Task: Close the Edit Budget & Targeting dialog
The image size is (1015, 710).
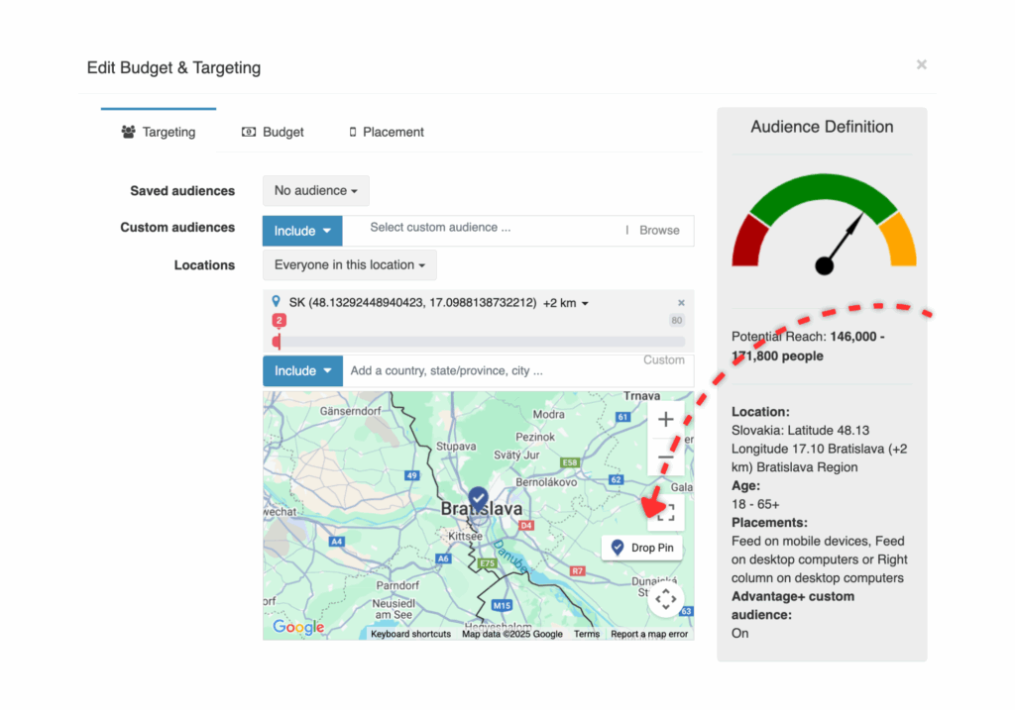Action: pyautogui.click(x=921, y=64)
